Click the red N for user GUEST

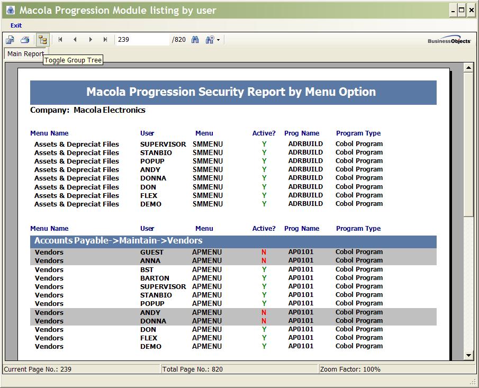point(264,252)
